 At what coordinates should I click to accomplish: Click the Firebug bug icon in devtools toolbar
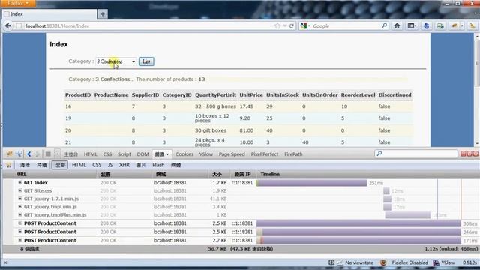(10, 154)
